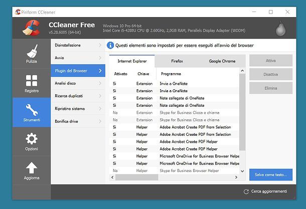306x209 pixels.
Task: Expand the Disinstallazione menu entry
Action: pyautogui.click(x=78, y=46)
